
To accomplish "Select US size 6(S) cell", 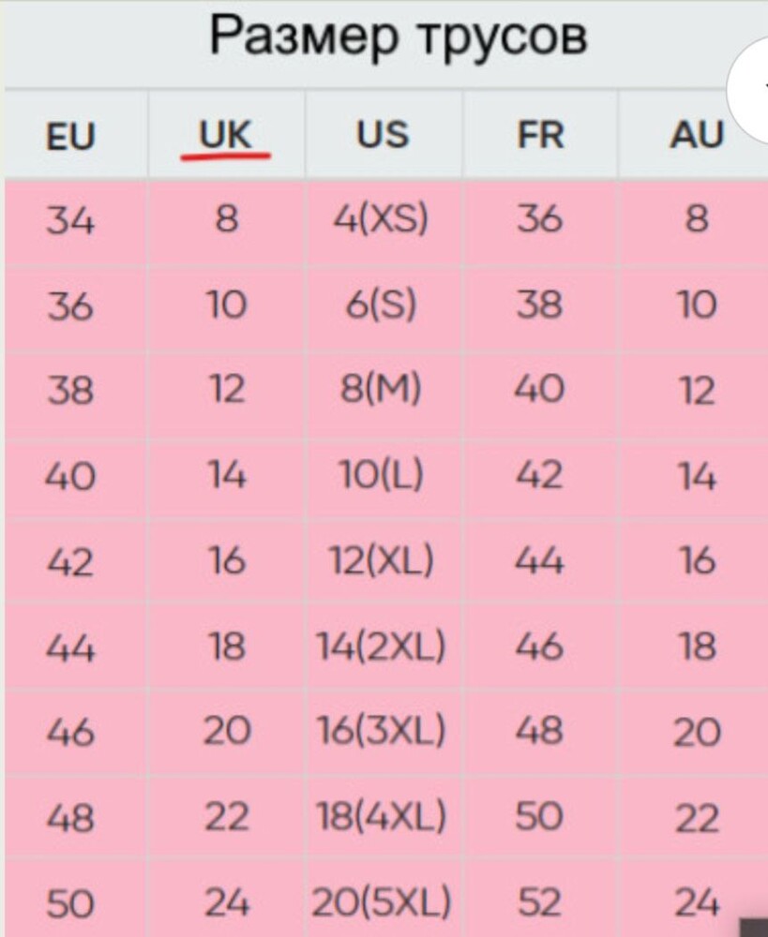I will pyautogui.click(x=383, y=305).
